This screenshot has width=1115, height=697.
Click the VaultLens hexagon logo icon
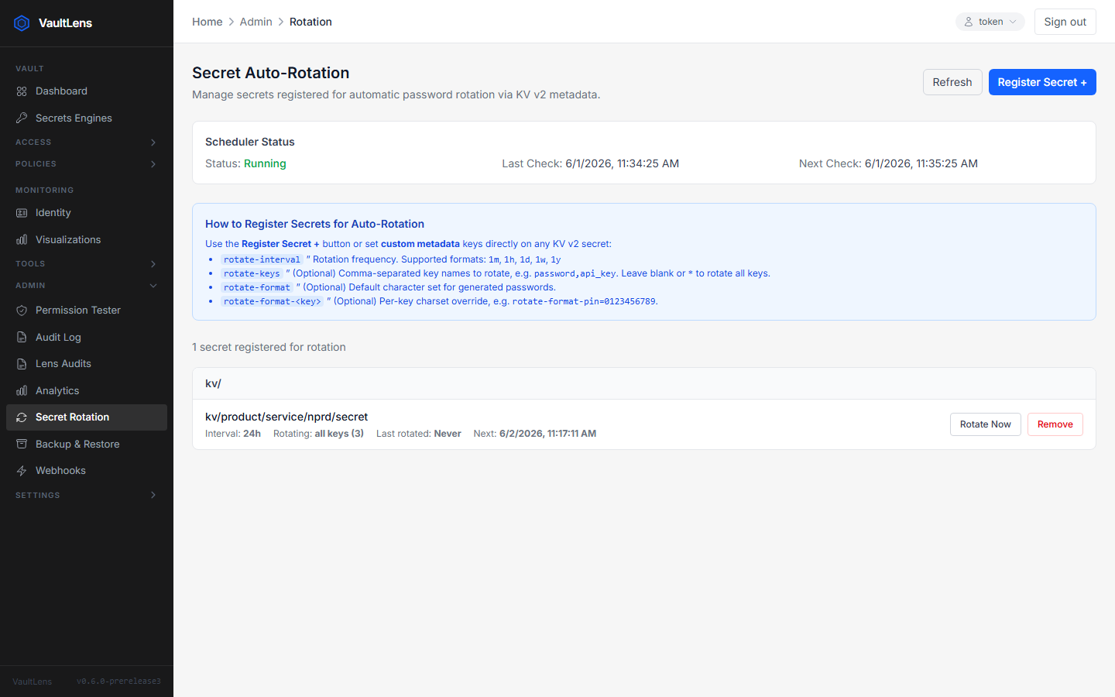click(22, 23)
